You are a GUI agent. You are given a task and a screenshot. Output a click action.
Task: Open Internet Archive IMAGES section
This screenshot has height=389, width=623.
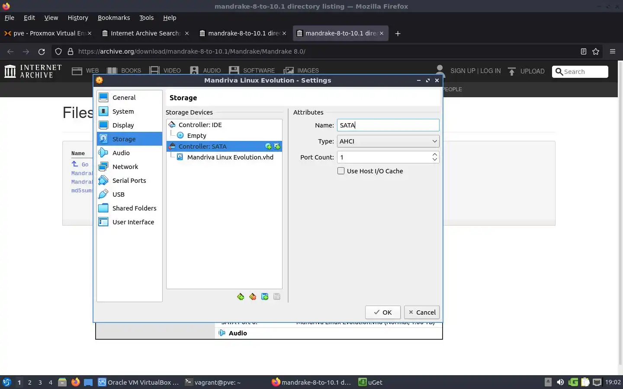click(x=301, y=71)
